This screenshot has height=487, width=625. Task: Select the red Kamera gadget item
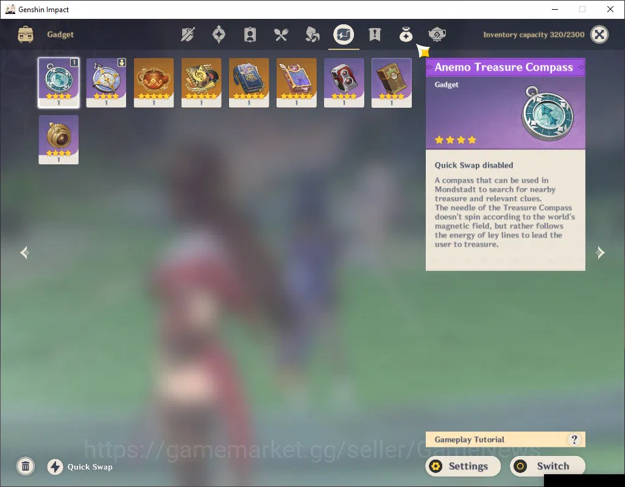tap(344, 83)
